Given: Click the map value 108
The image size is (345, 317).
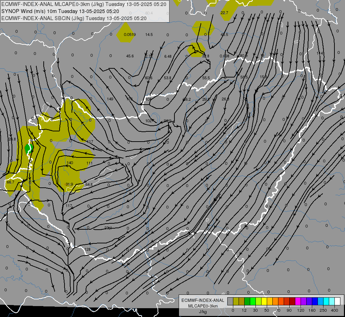Looking at the screenshot, I should tap(148, 99).
